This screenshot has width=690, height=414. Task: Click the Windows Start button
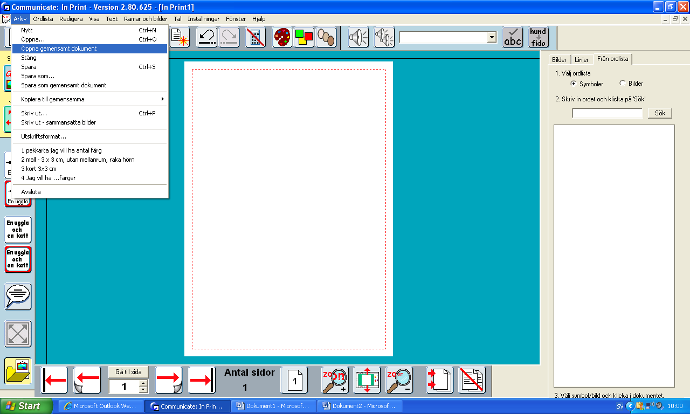pos(26,406)
